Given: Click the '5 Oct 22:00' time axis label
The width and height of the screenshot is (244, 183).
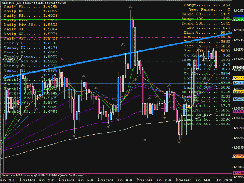Looking at the screenshot, I should pos(47,181).
